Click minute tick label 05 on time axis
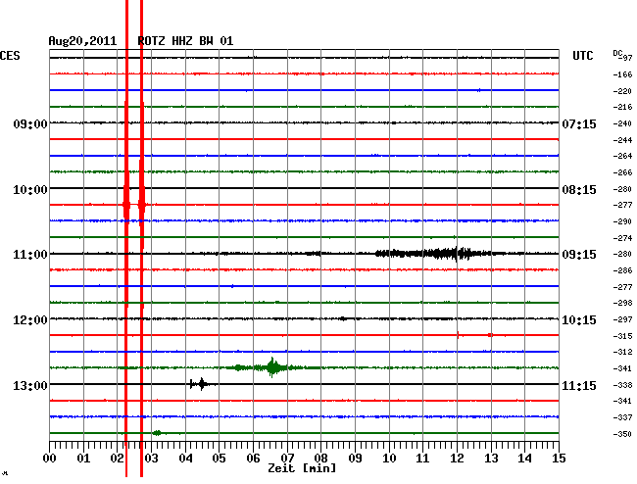Image resolution: width=637 pixels, height=484 pixels. click(x=219, y=459)
